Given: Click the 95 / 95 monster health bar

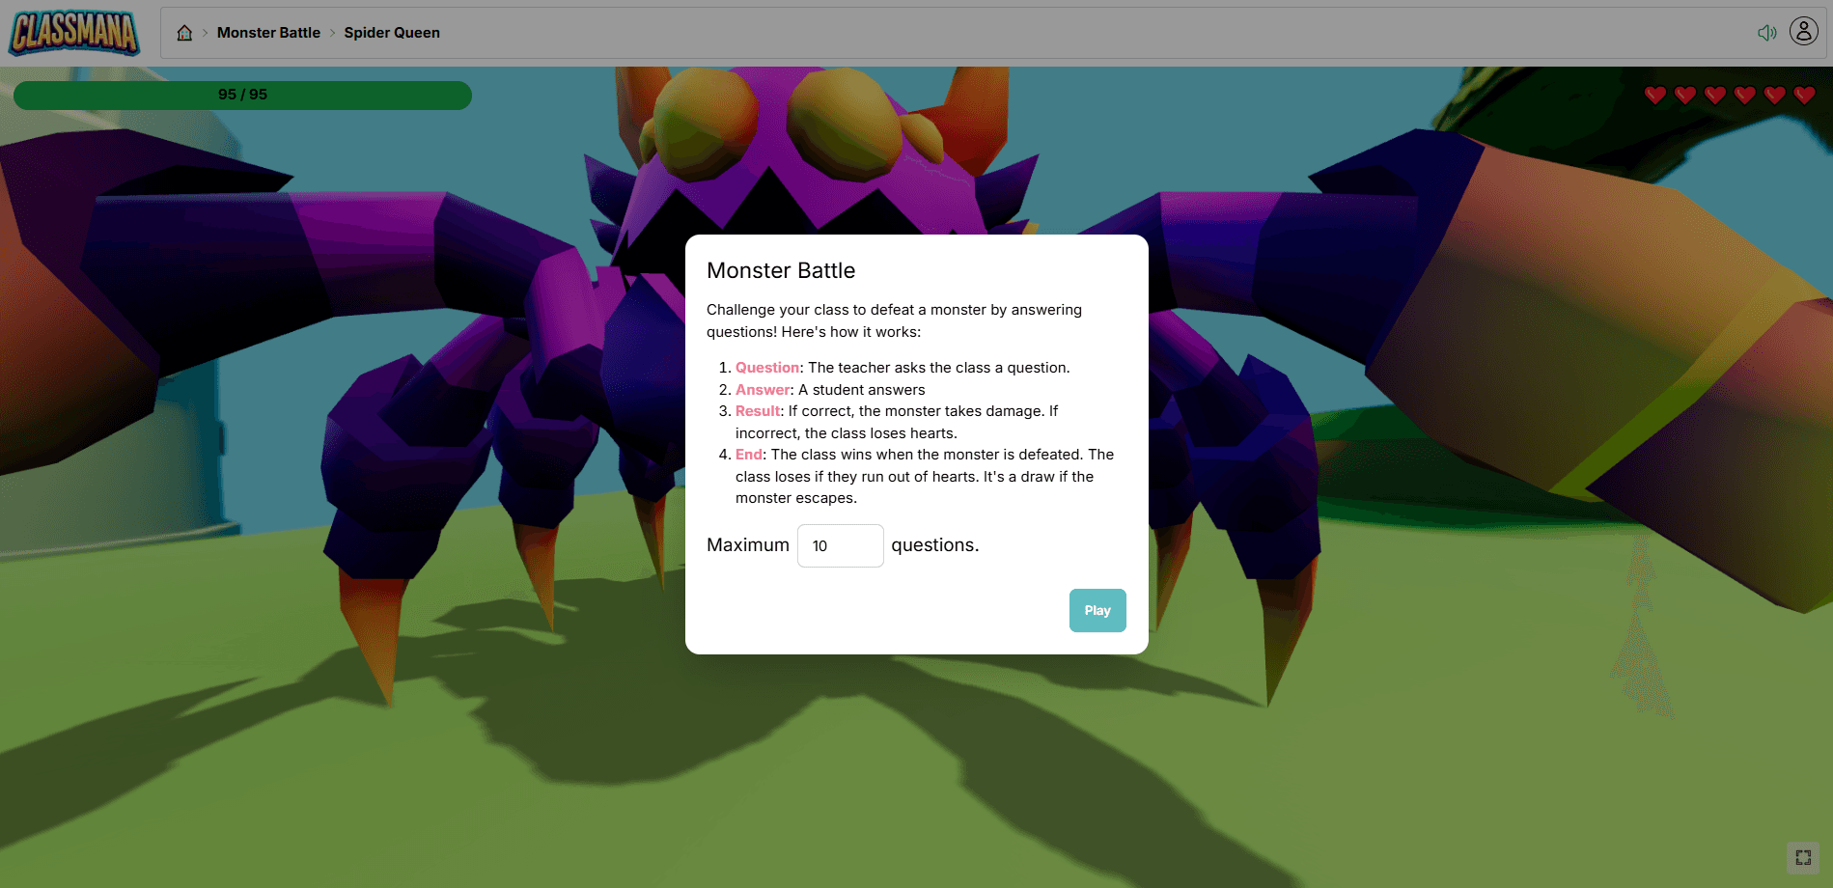Looking at the screenshot, I should coord(242,96).
